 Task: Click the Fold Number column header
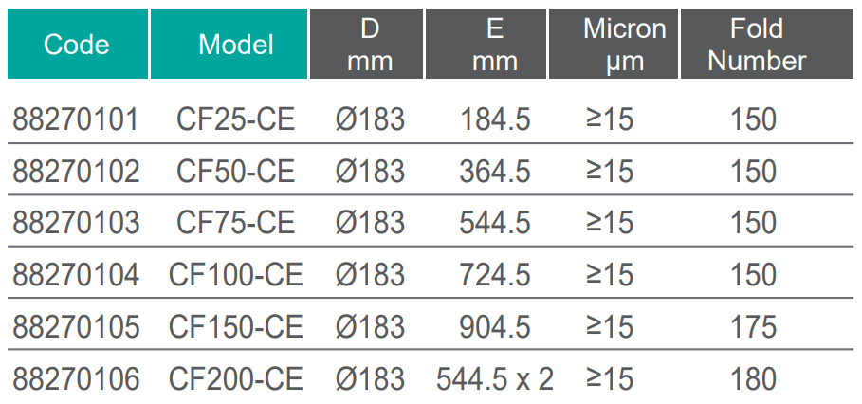tap(756, 45)
